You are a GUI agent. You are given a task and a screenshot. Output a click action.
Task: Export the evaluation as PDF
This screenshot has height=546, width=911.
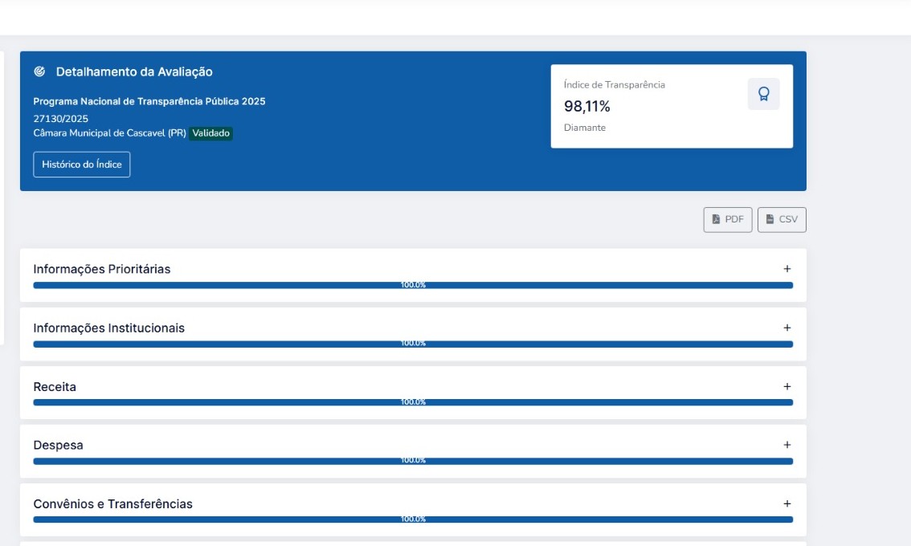coord(728,219)
